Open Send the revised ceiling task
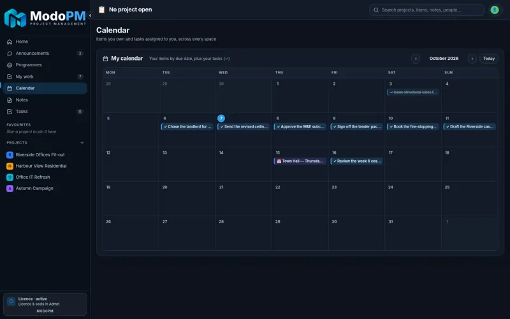 tap(244, 126)
